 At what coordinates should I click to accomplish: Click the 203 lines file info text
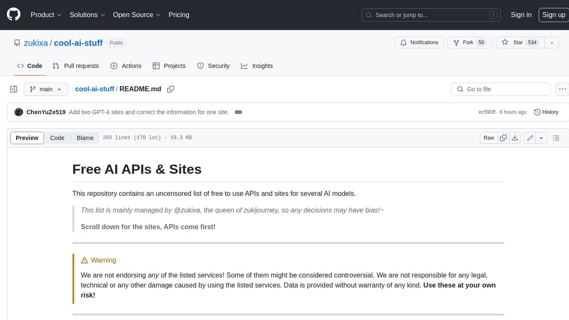147,138
